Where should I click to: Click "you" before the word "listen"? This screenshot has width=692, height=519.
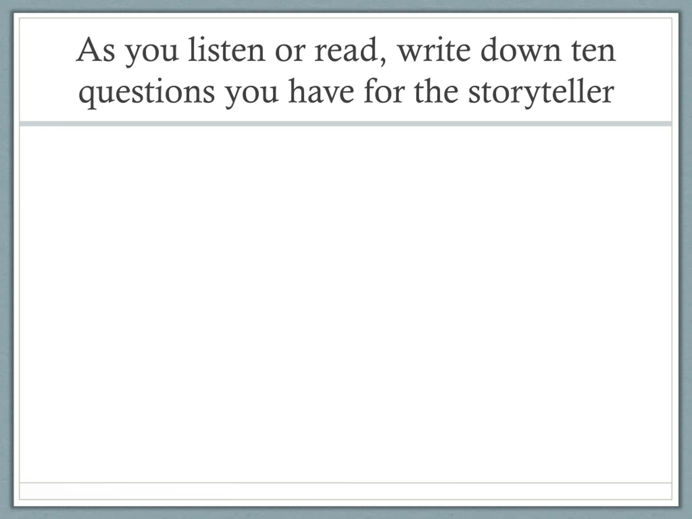152,53
